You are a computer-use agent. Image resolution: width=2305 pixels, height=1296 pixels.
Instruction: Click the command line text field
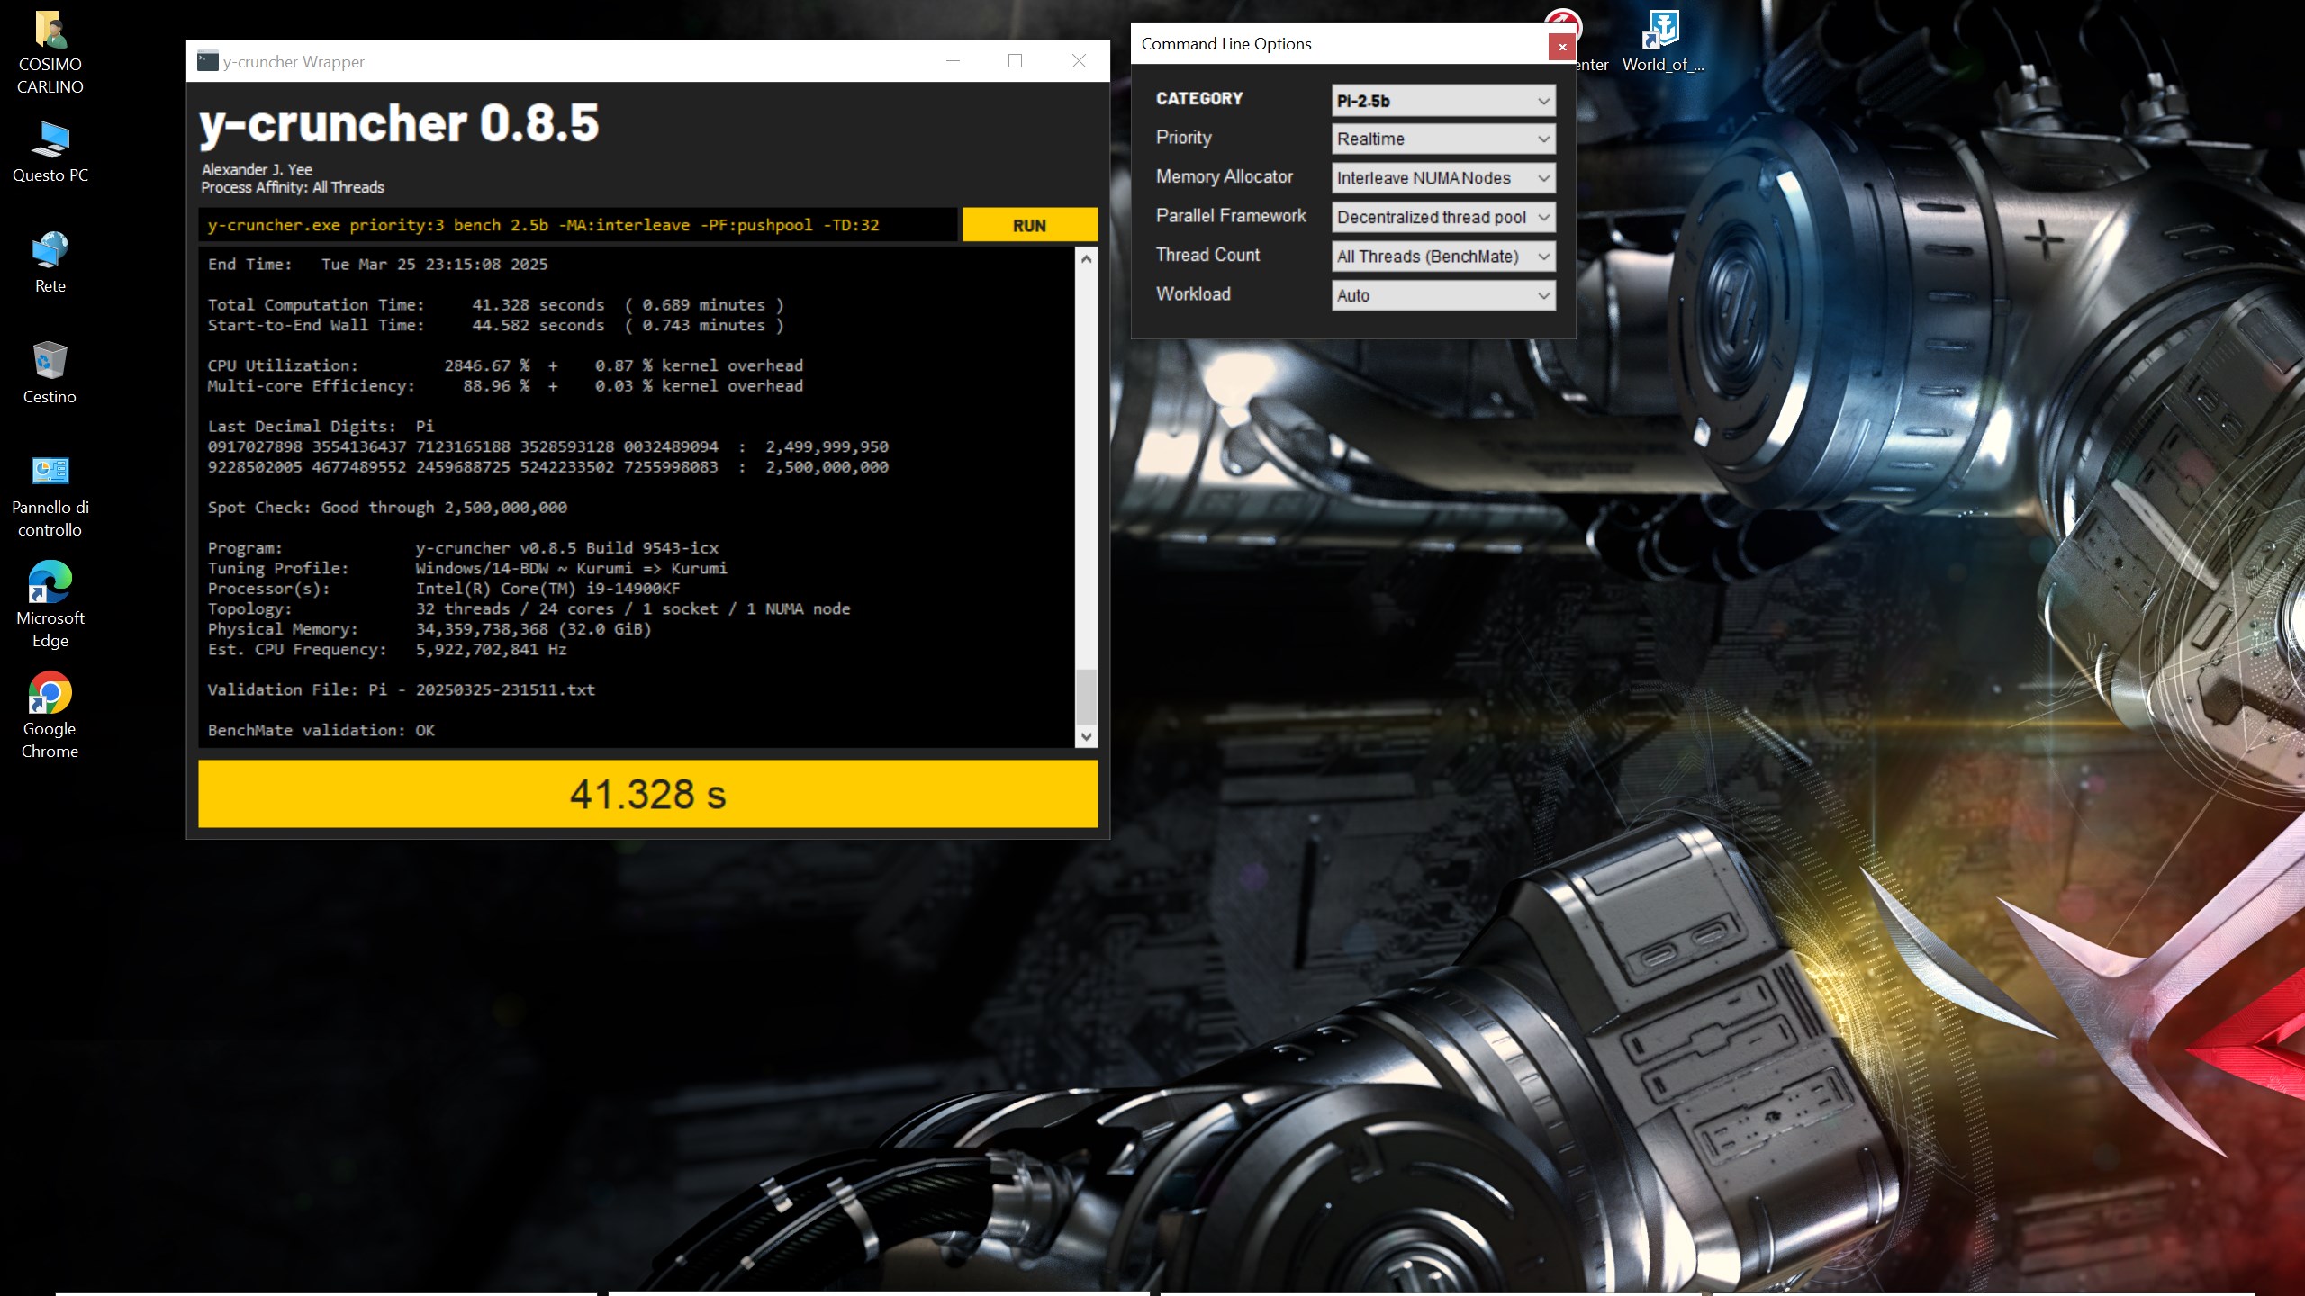(x=578, y=225)
